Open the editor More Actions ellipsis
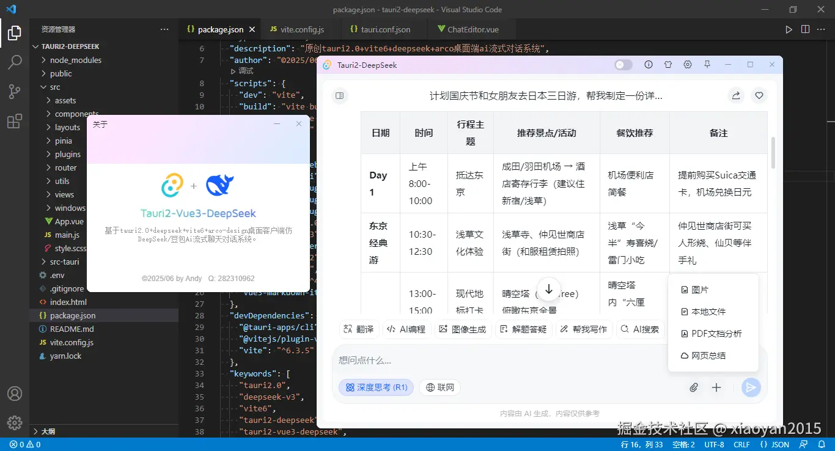This screenshot has width=835, height=451. pyautogui.click(x=822, y=29)
